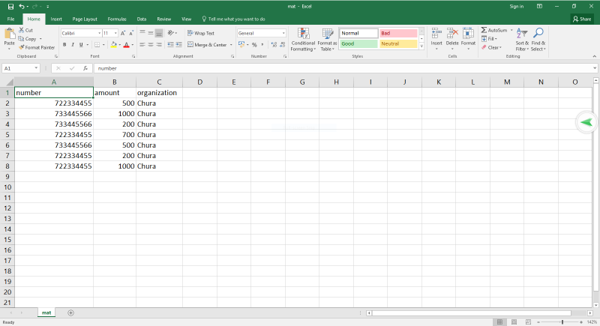Screen dimensions: 600x326
Task: Toggle center horizontal alignment
Action: pyautogui.click(x=151, y=45)
